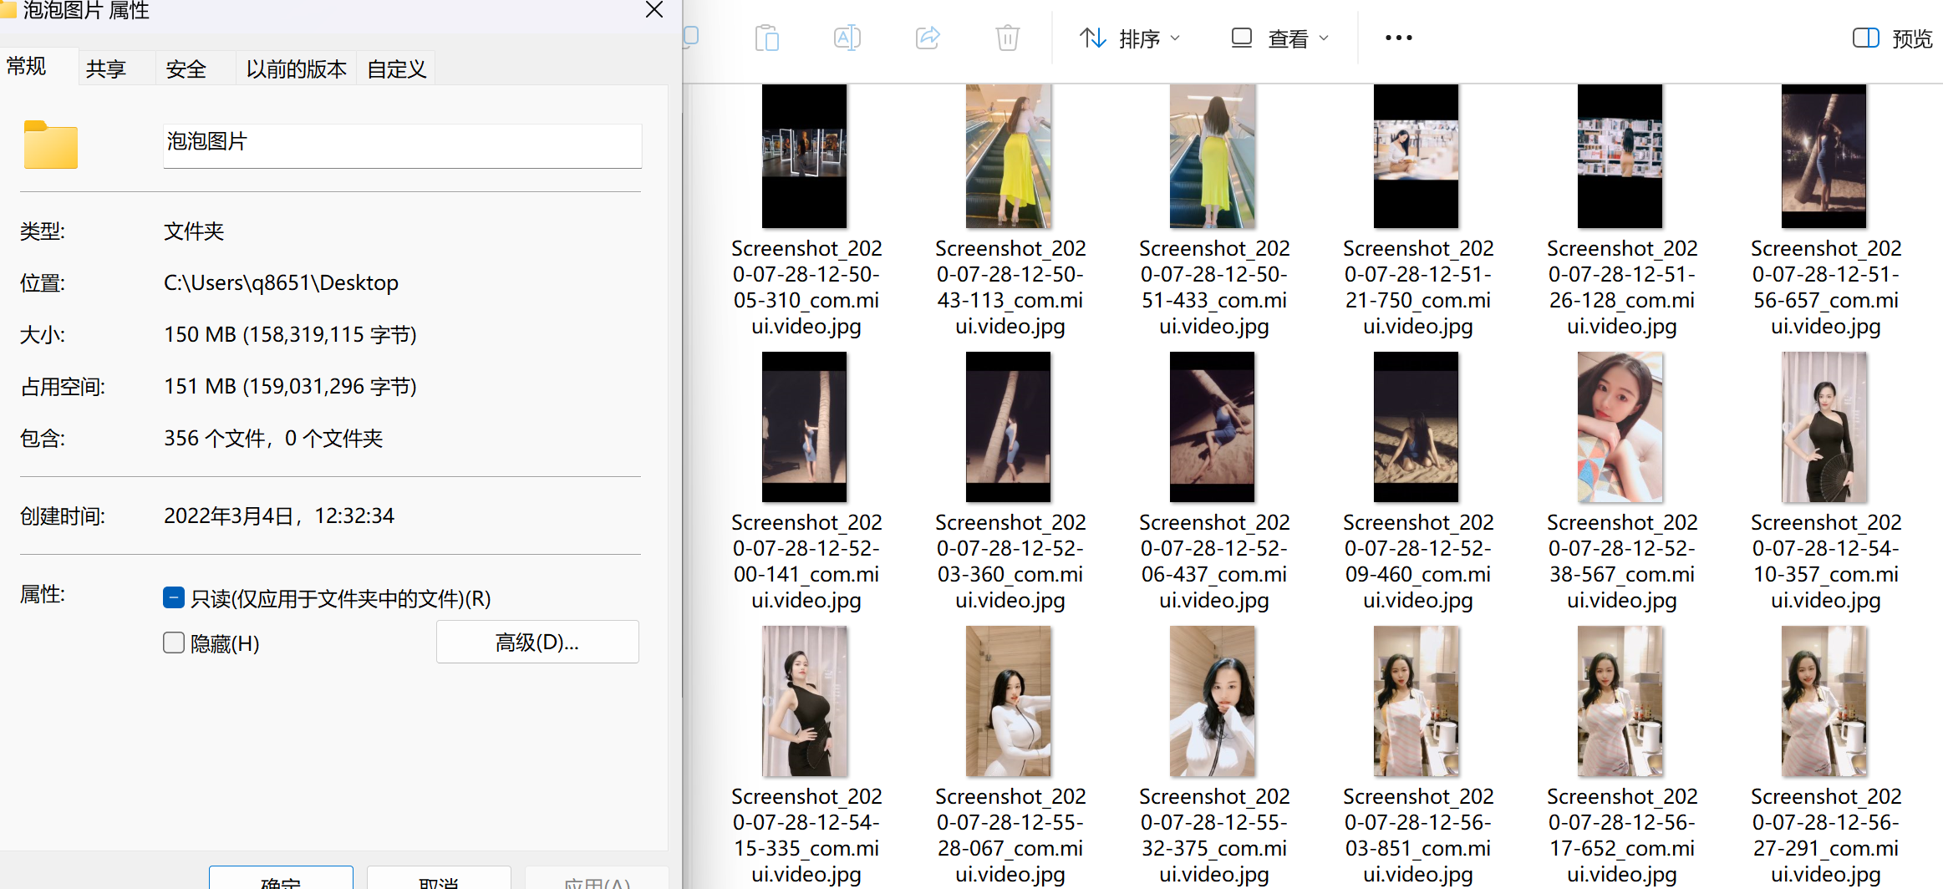Click the folder name field 泡泡图片

tap(402, 144)
